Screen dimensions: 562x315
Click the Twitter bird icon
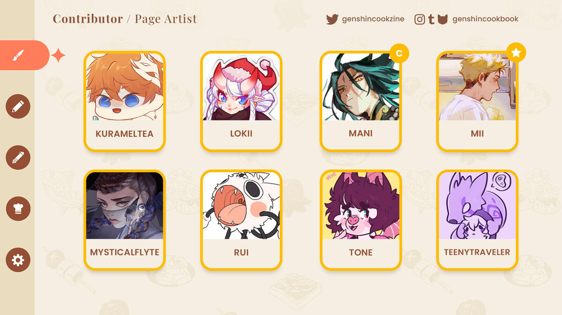click(x=332, y=19)
